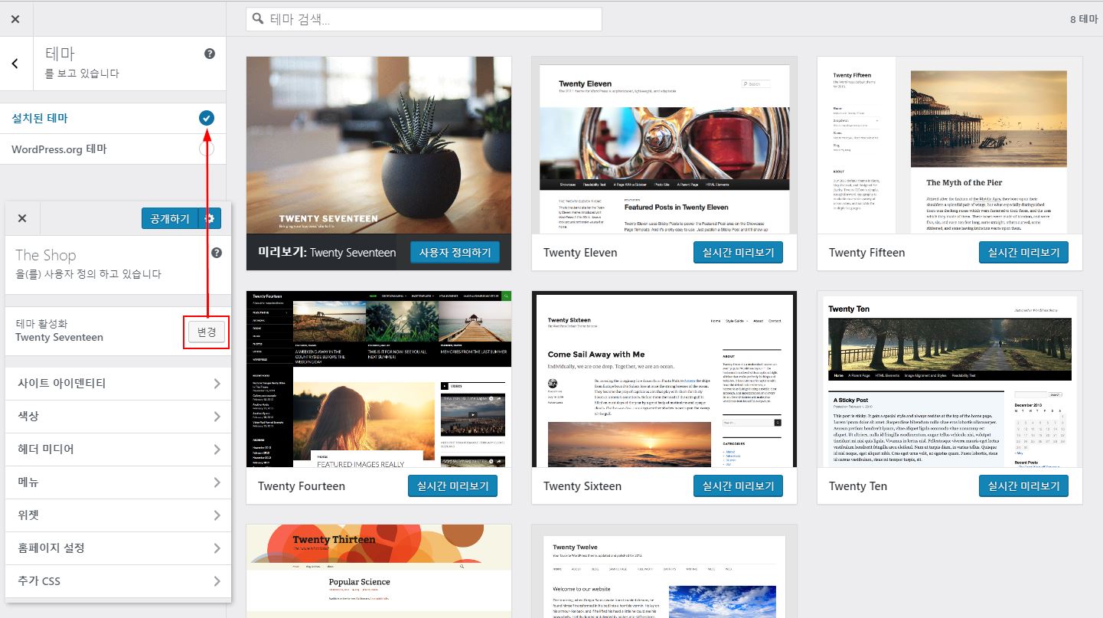Open the 메뉴 customizer section
Image resolution: width=1103 pixels, height=618 pixels.
(x=118, y=482)
